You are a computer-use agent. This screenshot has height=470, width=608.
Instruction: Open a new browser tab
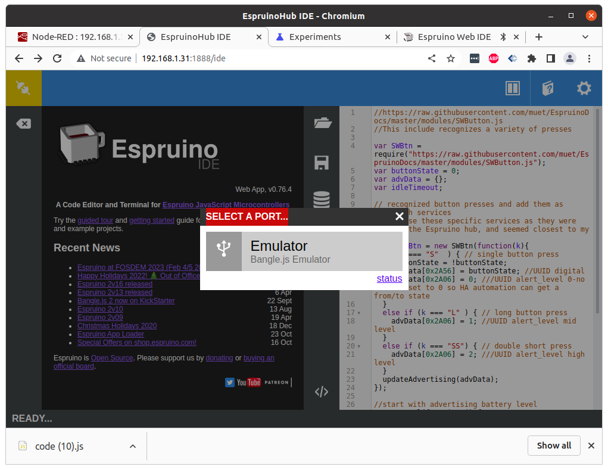538,37
